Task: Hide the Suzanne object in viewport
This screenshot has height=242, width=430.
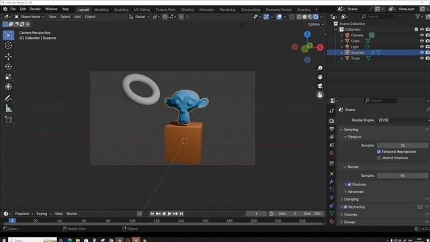Action: tap(422, 52)
